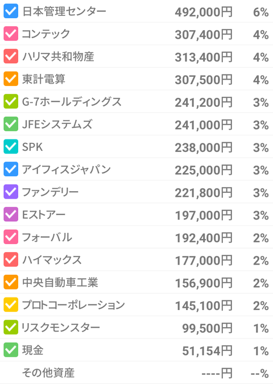Toggle the ハイマックス red checkbox
273x384 pixels.
tap(11, 259)
